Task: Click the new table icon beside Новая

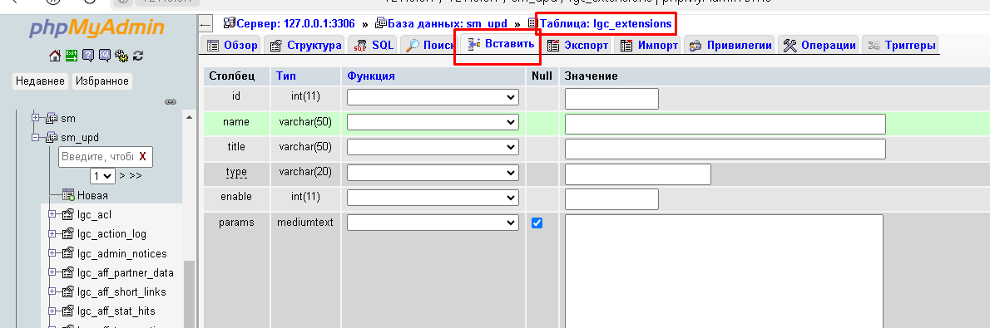Action: (x=68, y=195)
